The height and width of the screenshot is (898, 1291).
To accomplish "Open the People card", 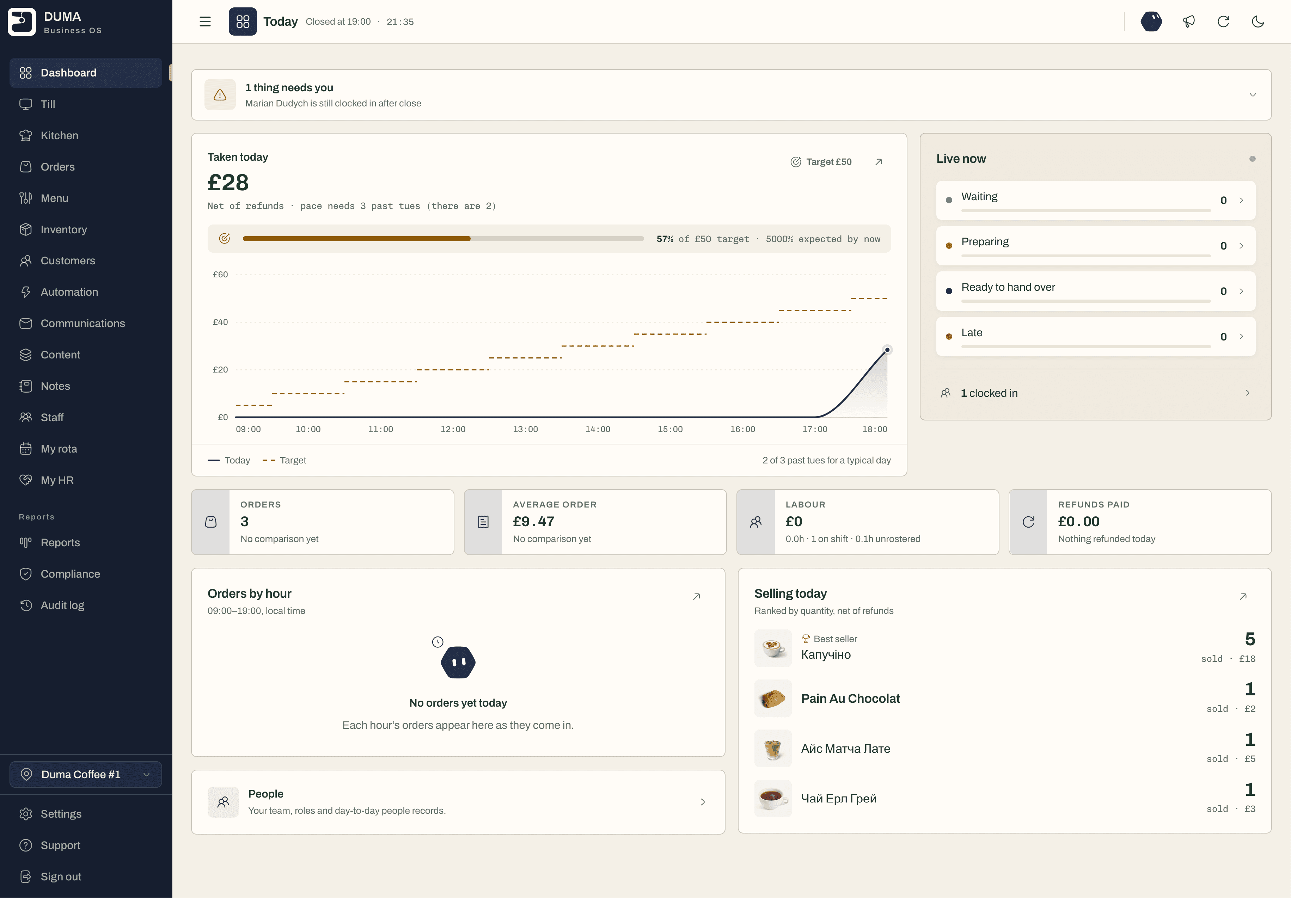I will coord(458,802).
